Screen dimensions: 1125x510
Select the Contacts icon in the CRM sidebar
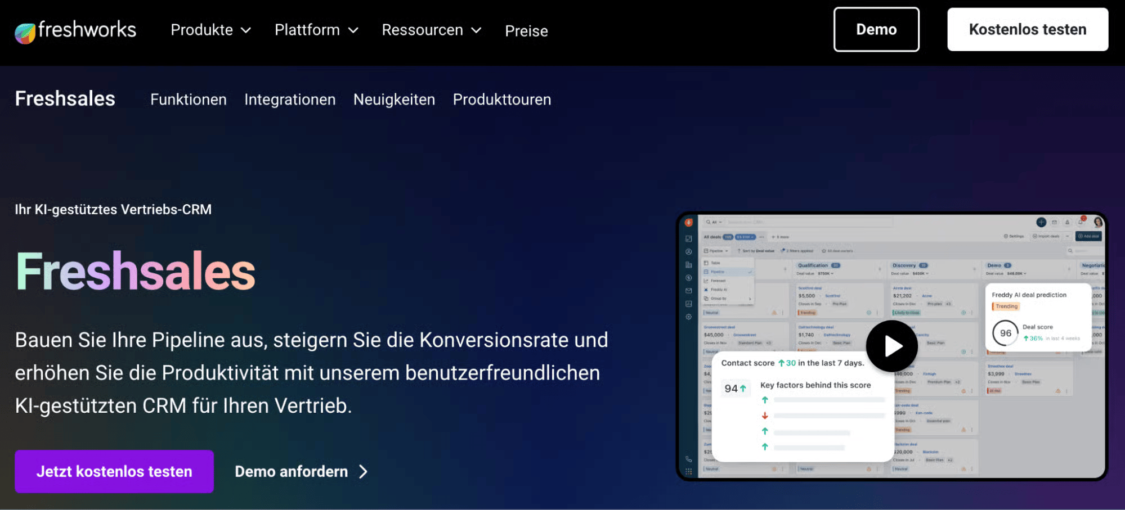point(688,251)
